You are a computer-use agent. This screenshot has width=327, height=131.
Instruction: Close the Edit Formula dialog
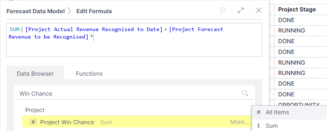tap(259, 10)
